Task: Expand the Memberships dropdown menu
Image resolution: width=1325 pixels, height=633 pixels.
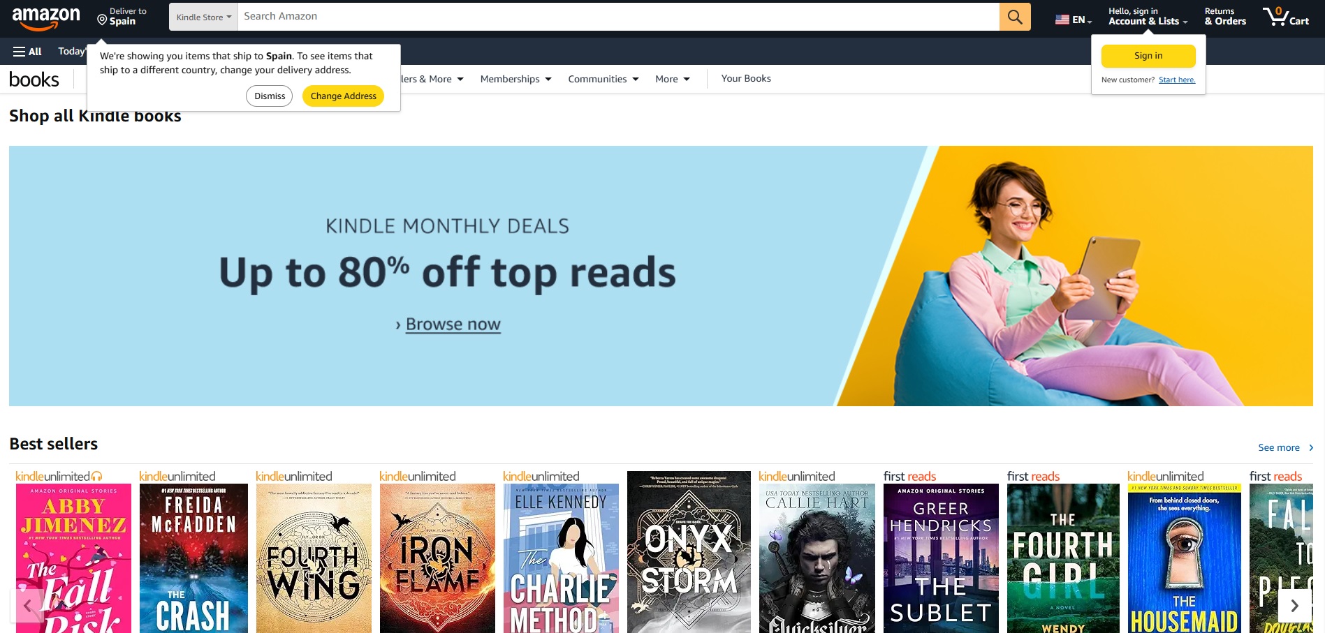Action: point(515,79)
